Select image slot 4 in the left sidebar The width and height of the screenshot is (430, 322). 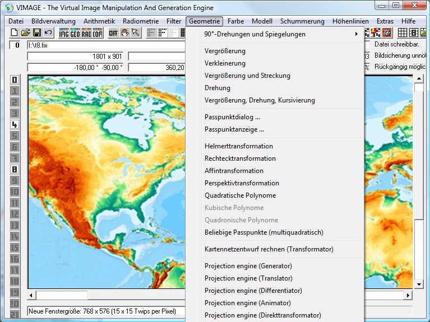pyautogui.click(x=15, y=124)
